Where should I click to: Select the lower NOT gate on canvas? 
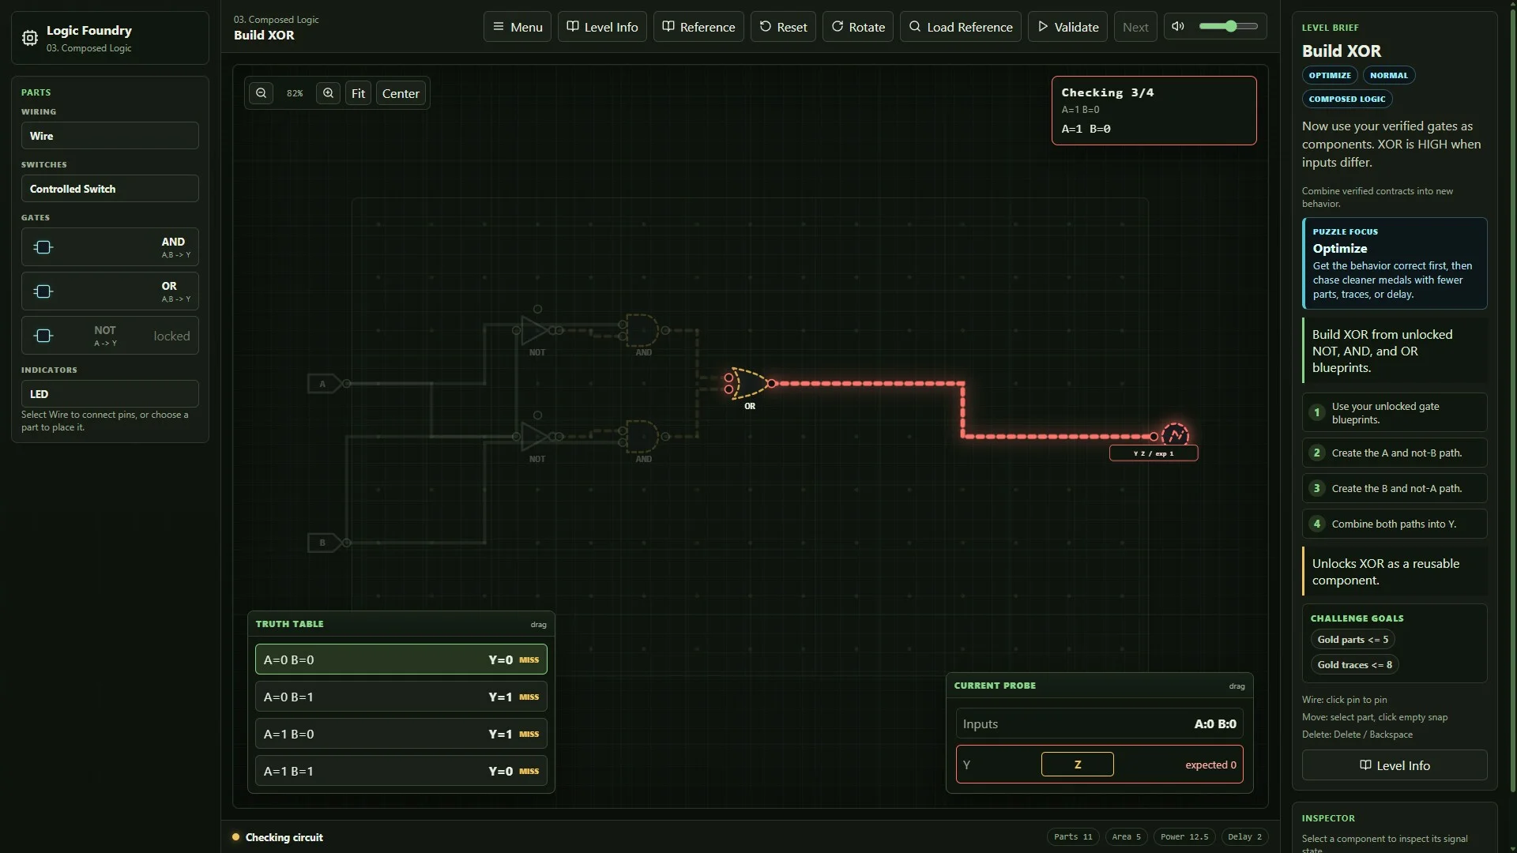(536, 436)
